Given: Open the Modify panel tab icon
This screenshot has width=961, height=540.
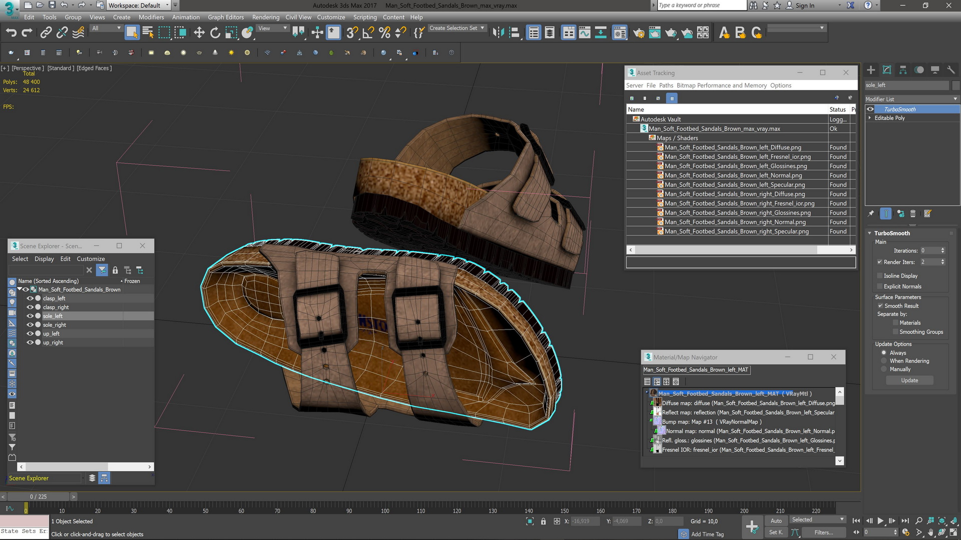Looking at the screenshot, I should coord(887,70).
